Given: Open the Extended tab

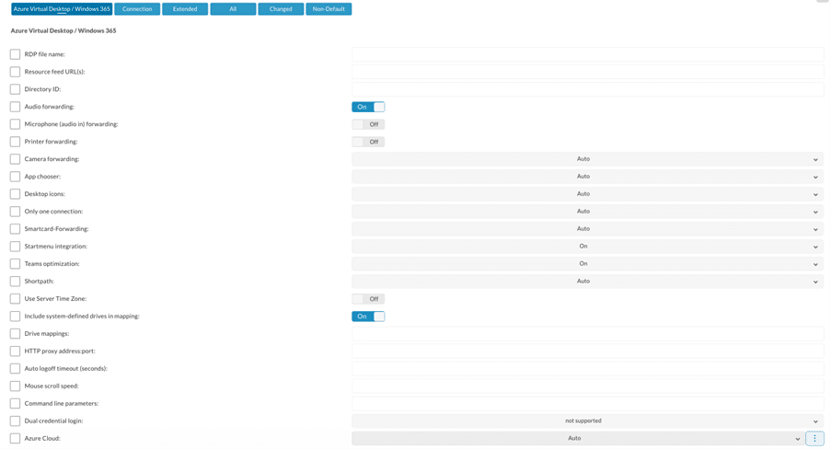Looking at the screenshot, I should coord(185,9).
